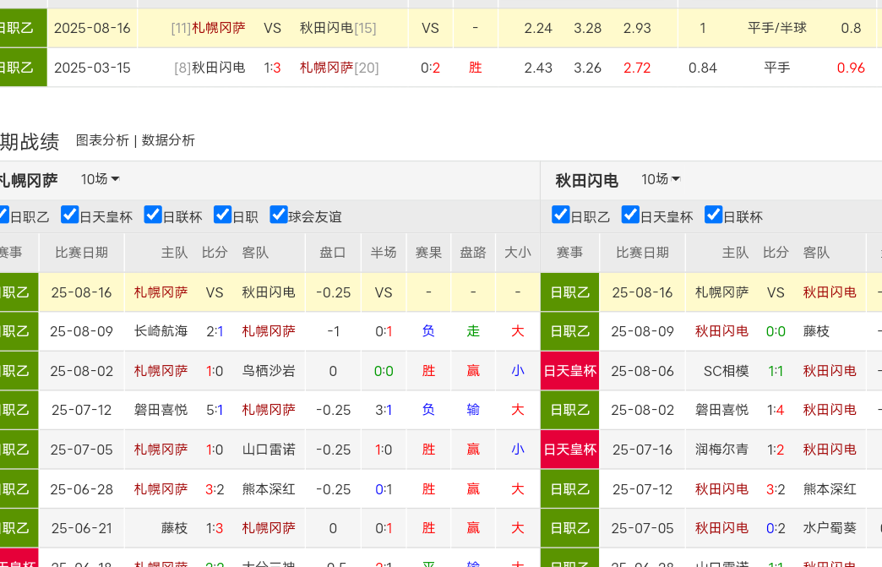Click the 25-07-16 date in 秋田闪电 table
882x567 pixels.
[x=642, y=450]
